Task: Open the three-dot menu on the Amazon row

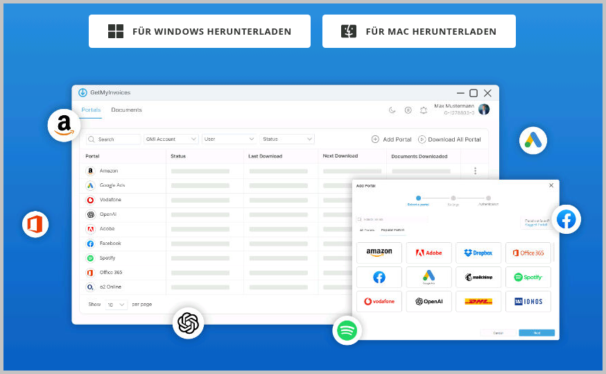Action: point(476,171)
